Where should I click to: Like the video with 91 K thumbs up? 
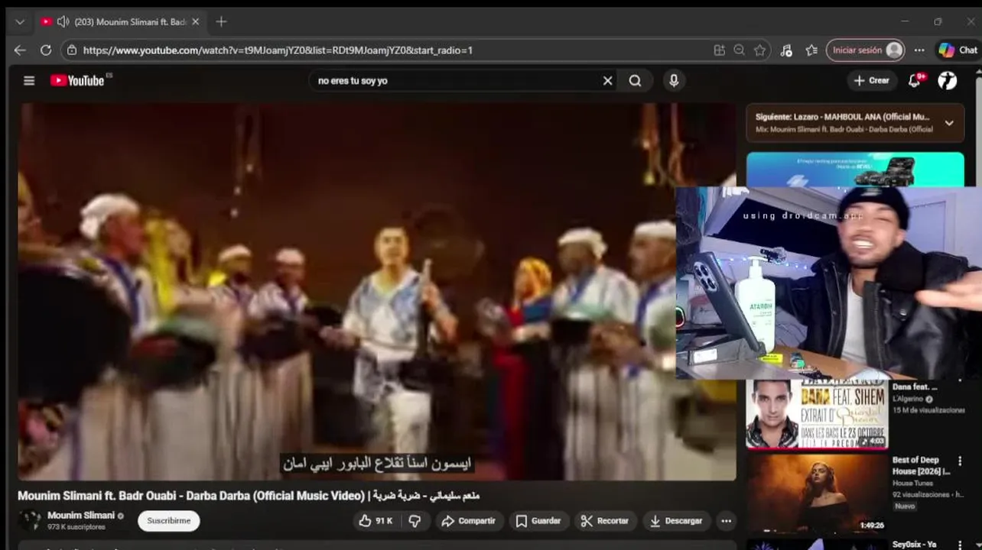tap(376, 521)
